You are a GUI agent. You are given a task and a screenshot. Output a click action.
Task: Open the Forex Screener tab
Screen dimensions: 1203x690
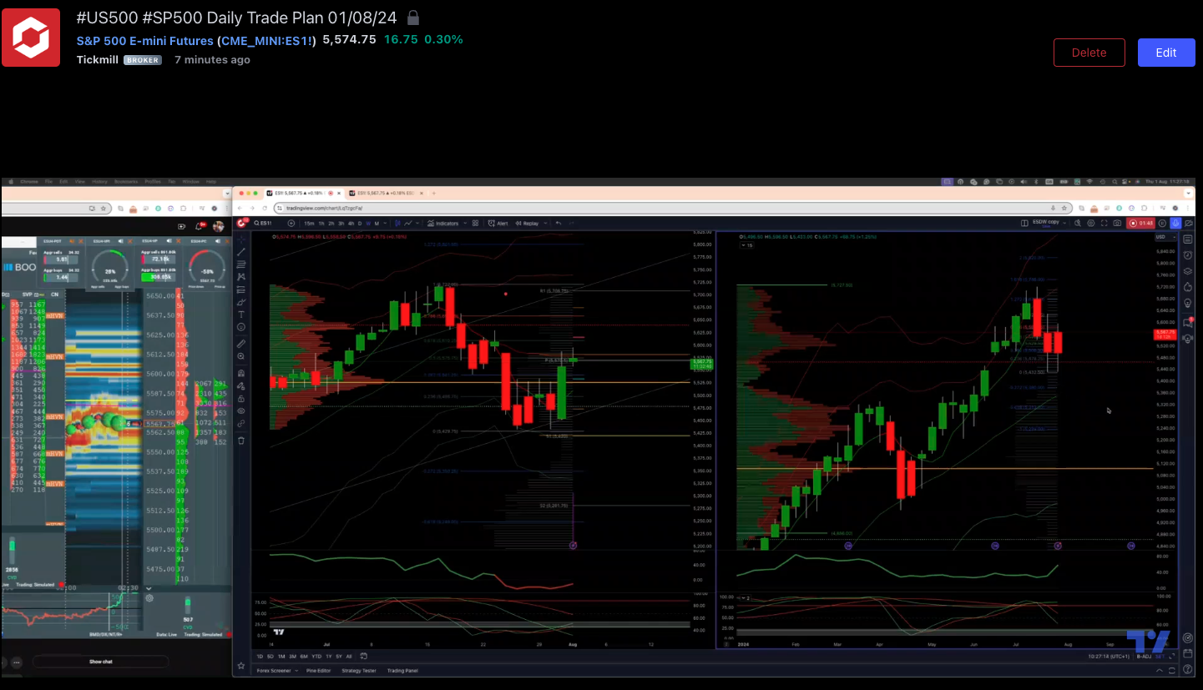(x=274, y=671)
